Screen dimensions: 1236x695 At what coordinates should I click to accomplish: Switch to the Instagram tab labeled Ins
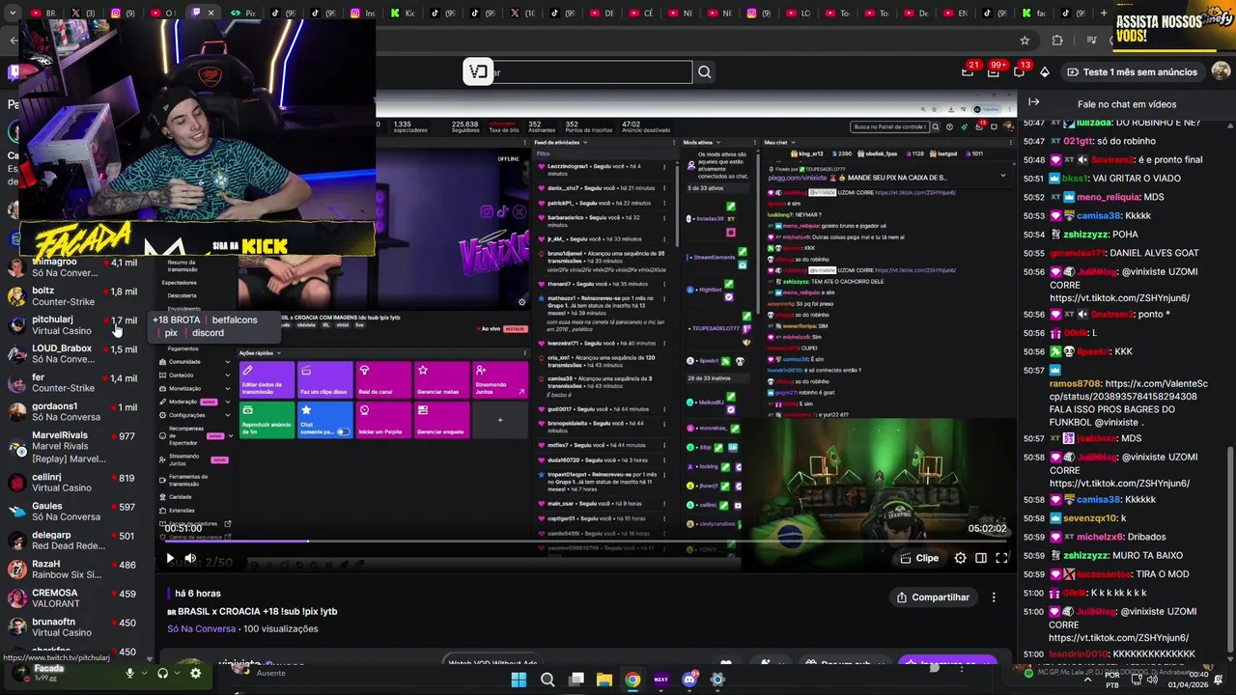363,14
